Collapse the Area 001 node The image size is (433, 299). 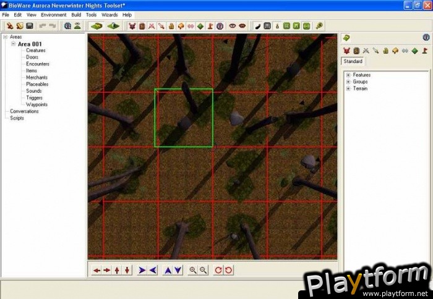click(13, 44)
